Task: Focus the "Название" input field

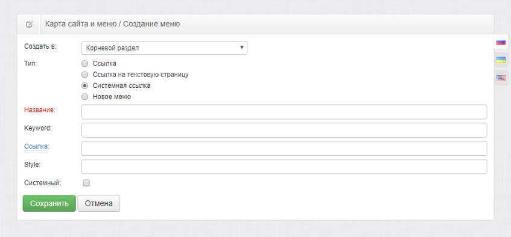Action: (x=284, y=112)
